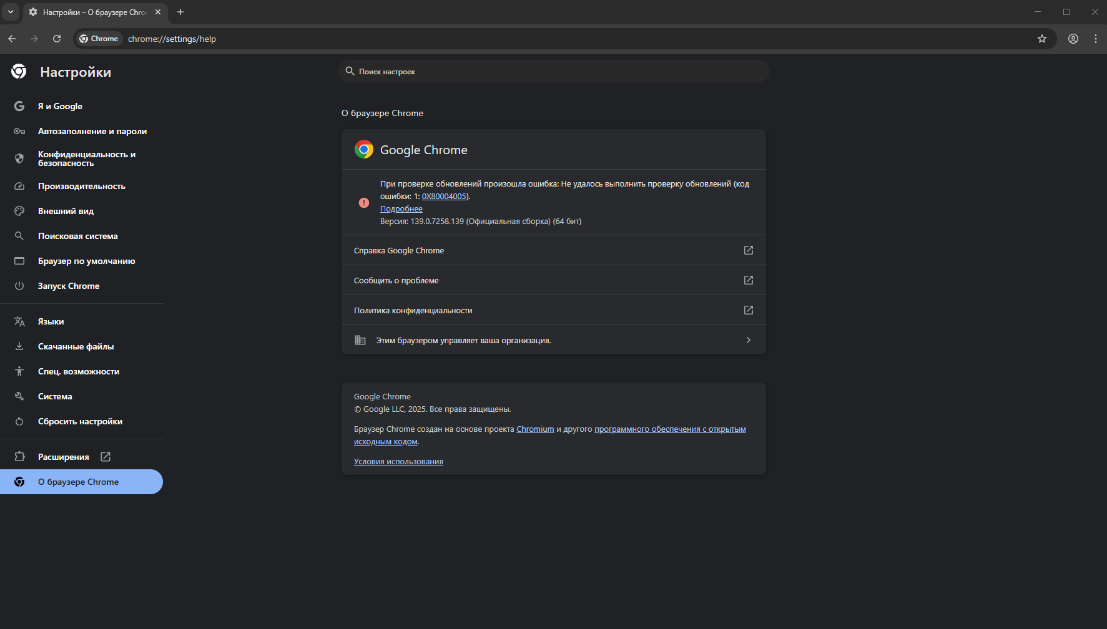
Task: Click the copyright Google LLC, 2025 text
Action: pos(432,409)
